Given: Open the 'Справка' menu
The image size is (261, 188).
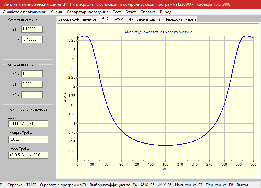Looking at the screenshot, I should click(148, 12).
